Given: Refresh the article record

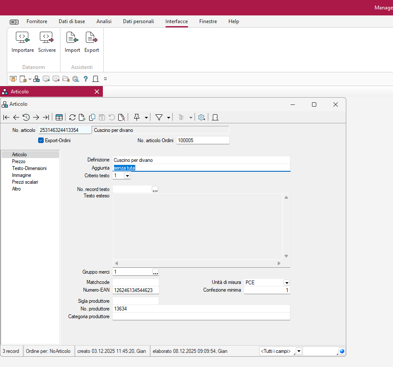Looking at the screenshot, I should pyautogui.click(x=72, y=117).
